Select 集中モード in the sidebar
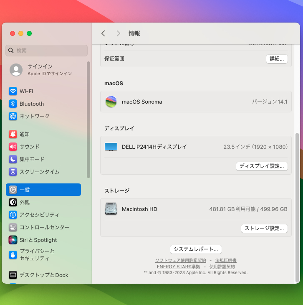 pyautogui.click(x=43, y=159)
